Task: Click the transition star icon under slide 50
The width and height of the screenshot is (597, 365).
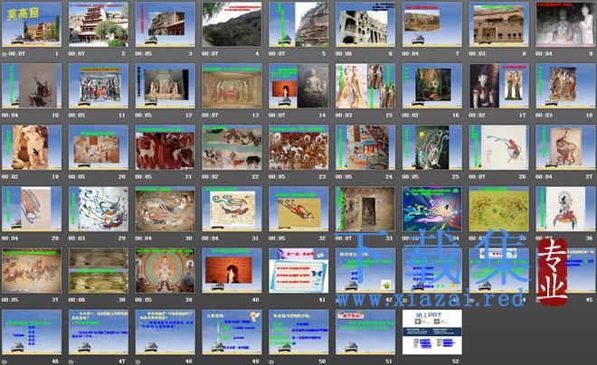Action: 271,361
